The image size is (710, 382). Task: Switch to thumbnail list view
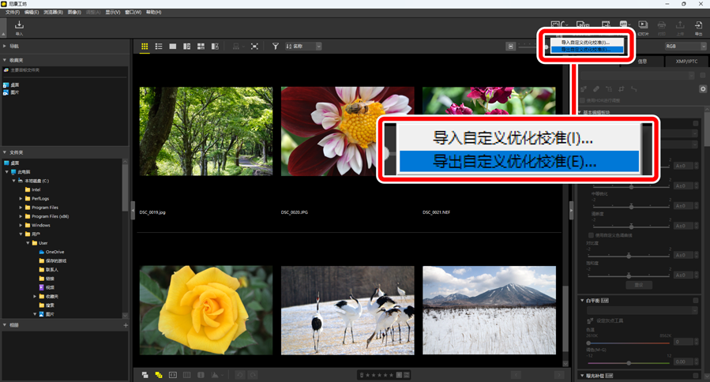tap(159, 47)
